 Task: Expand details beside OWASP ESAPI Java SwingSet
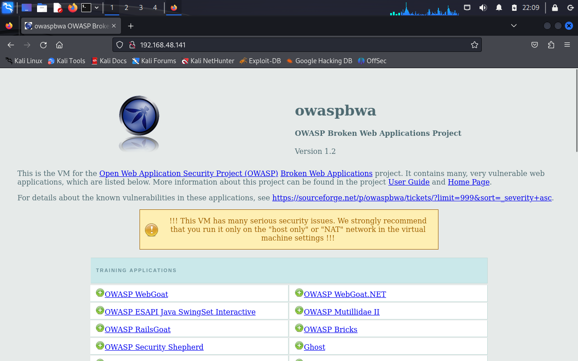100,310
